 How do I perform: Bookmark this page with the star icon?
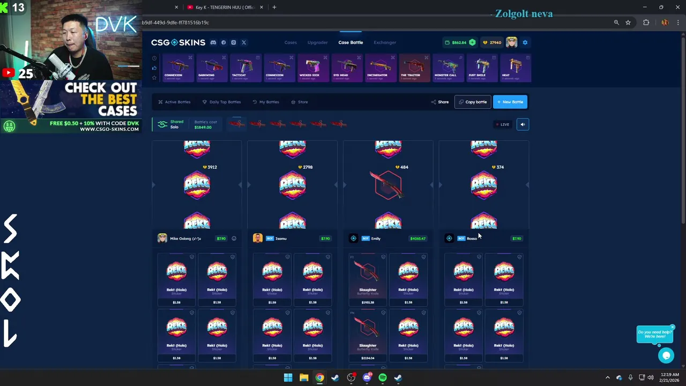[x=628, y=23]
